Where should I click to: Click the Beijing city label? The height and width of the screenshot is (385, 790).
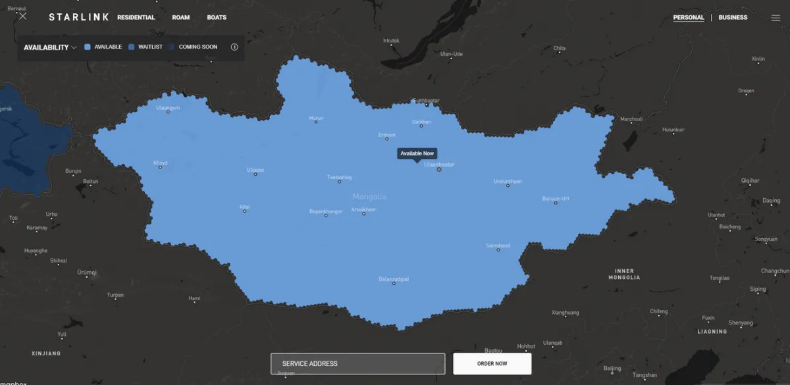pyautogui.click(x=612, y=368)
